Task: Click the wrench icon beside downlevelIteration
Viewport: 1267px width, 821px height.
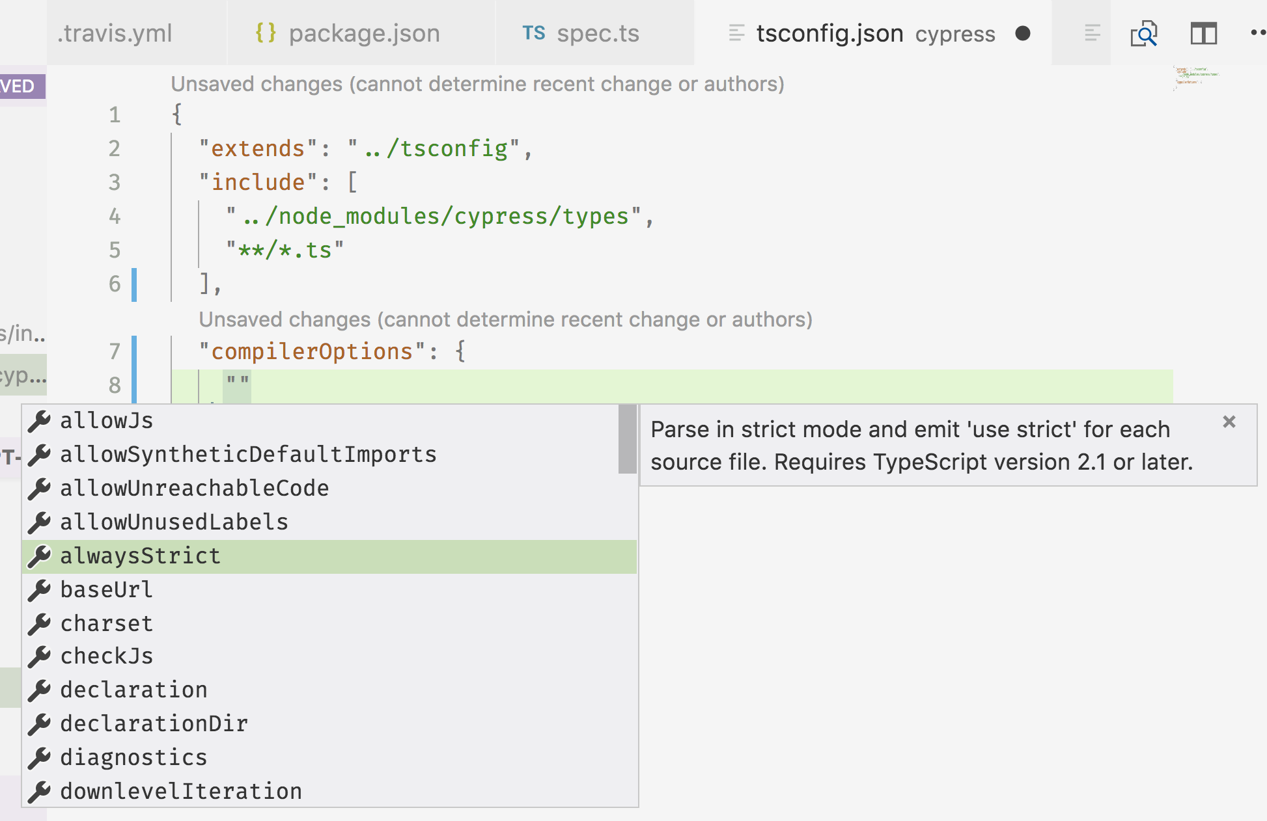Action: (x=40, y=790)
